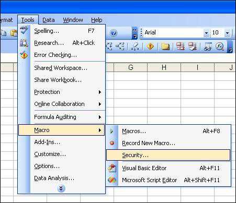The height and width of the screenshot is (203, 236).
Task: Click the Tools menu in the menu bar
Action: pos(28,20)
